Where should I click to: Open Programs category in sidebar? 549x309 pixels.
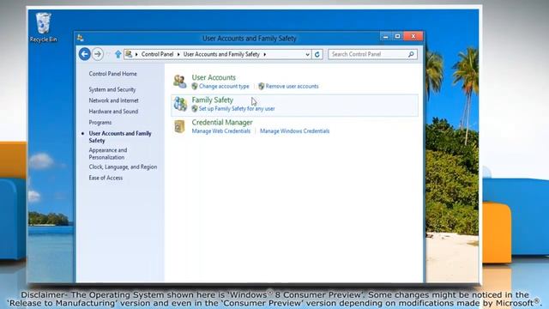click(100, 123)
